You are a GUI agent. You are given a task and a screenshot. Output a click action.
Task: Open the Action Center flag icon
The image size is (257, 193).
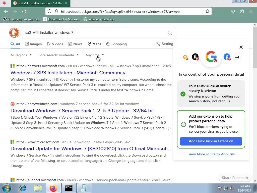[x=220, y=188]
